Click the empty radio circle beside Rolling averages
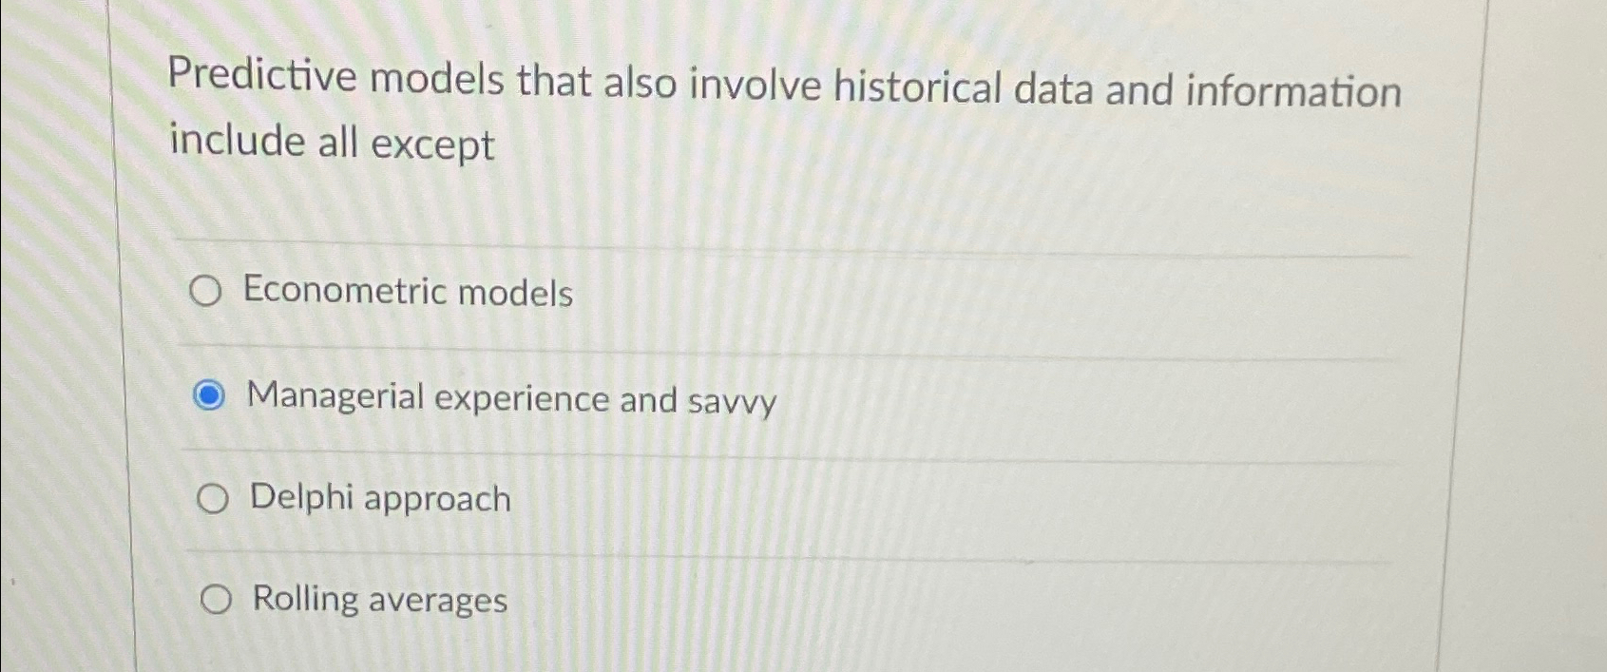Viewport: 1607px width, 672px height. (x=218, y=600)
